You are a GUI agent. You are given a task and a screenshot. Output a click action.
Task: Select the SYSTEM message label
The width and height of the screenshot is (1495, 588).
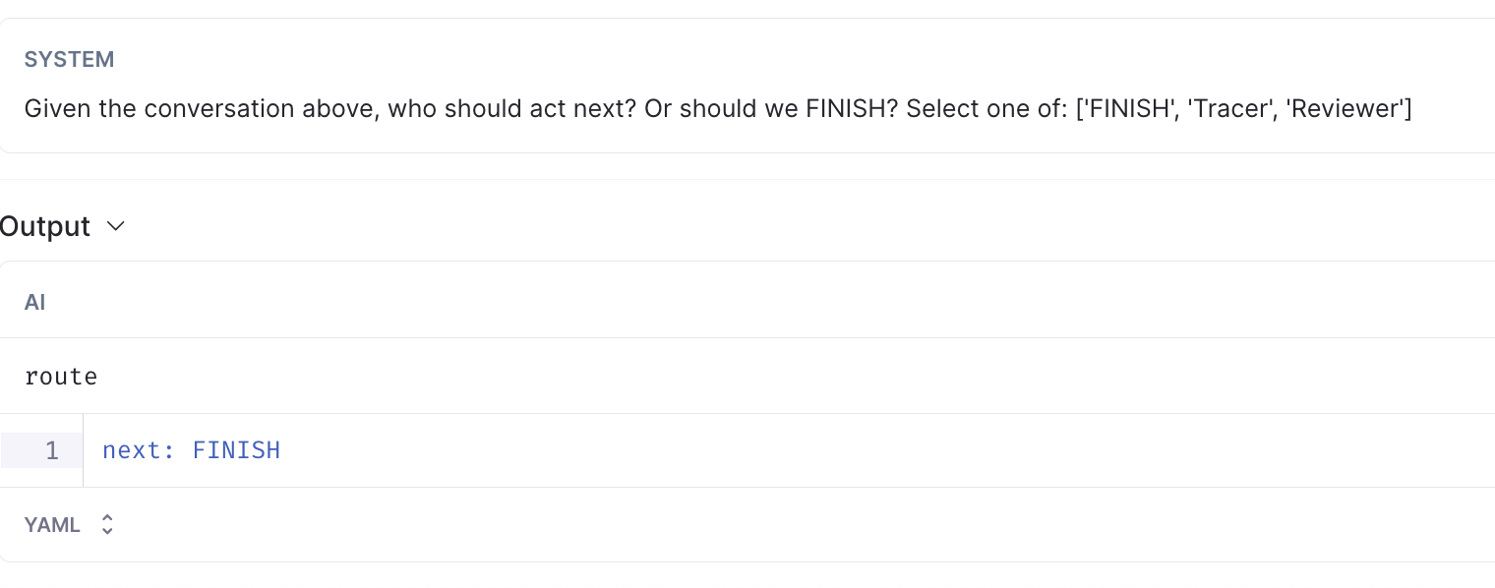[69, 59]
